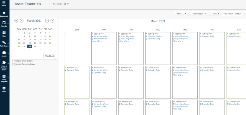The height and width of the screenshot is (115, 246).
Task: Go to previous month arrow
Action: (x=22, y=20)
